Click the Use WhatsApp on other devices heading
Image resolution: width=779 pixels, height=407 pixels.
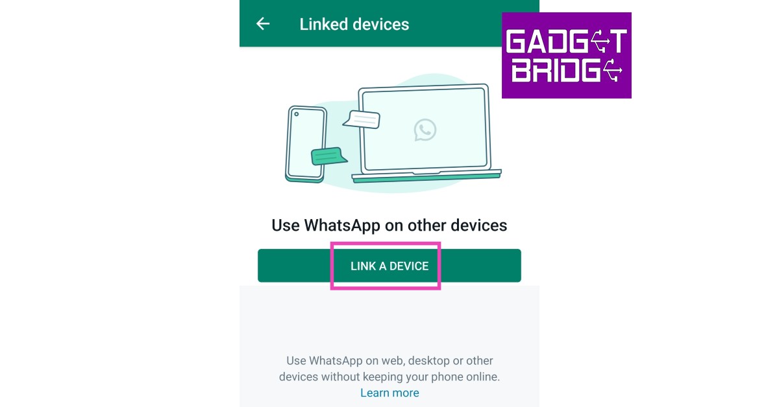(389, 225)
